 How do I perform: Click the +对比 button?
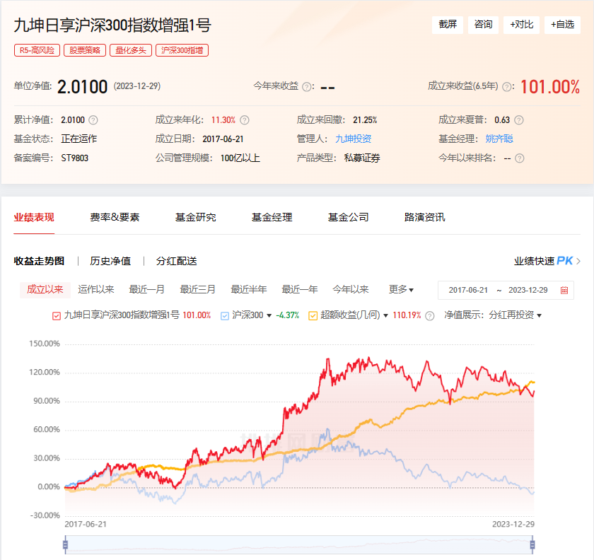[x=521, y=25]
